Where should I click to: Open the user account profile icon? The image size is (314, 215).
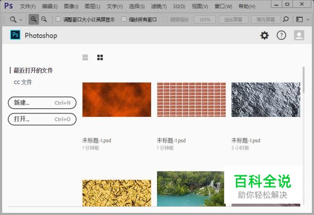click(x=299, y=35)
